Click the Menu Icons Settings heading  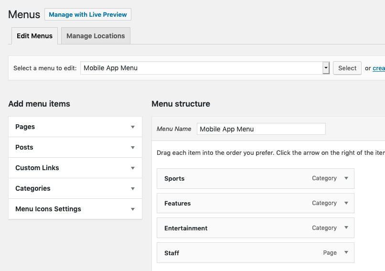pos(48,209)
